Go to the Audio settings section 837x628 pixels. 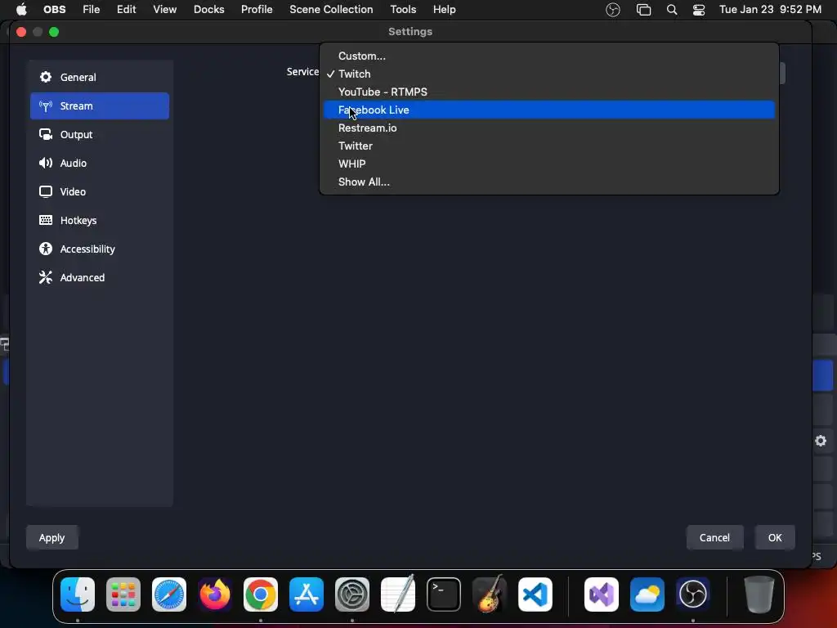(x=99, y=163)
